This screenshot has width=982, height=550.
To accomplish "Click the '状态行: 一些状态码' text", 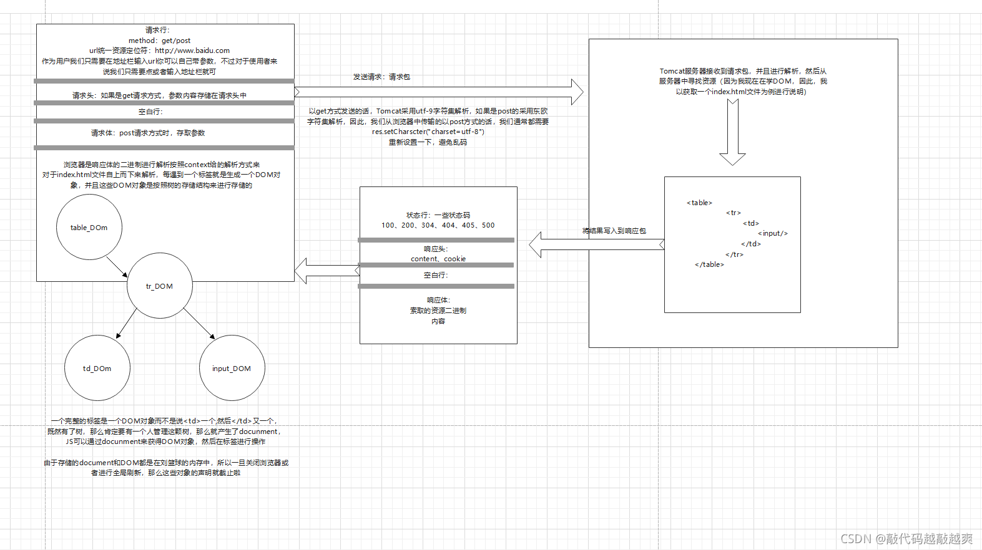I will click(438, 215).
